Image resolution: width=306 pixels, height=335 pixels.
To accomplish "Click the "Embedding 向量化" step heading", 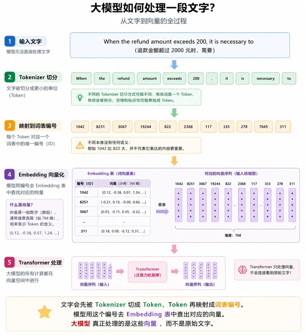I will point(41,175).
